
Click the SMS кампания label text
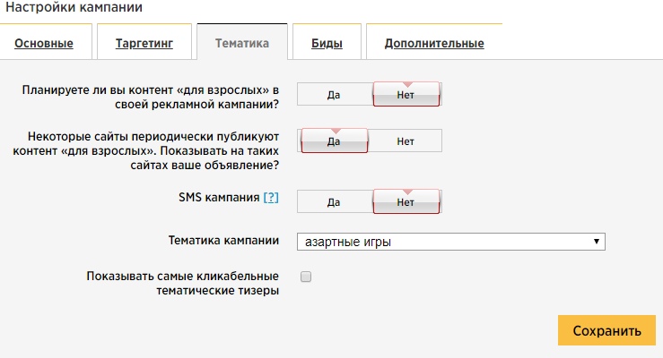pos(219,197)
